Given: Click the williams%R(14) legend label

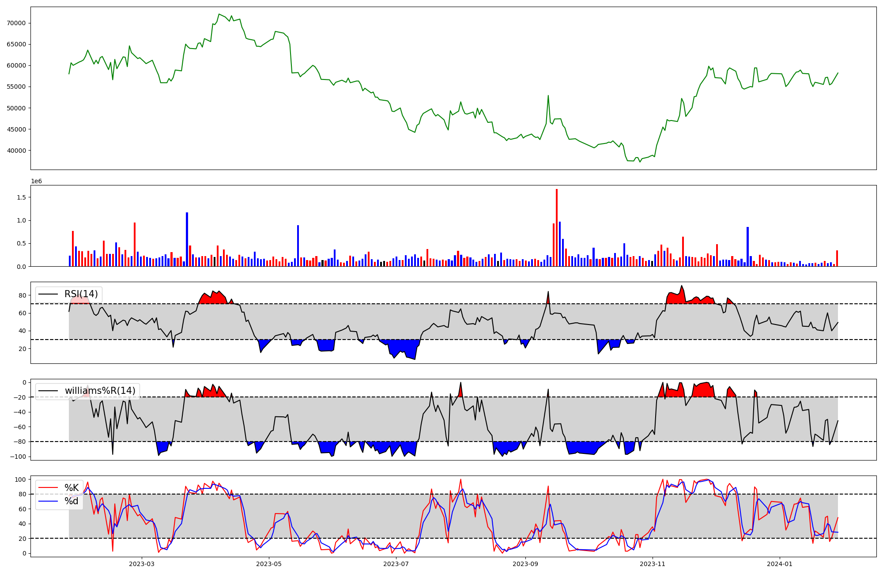Looking at the screenshot, I should point(100,391).
